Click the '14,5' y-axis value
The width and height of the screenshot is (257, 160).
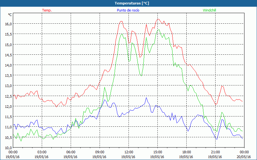[x=9, y=55]
